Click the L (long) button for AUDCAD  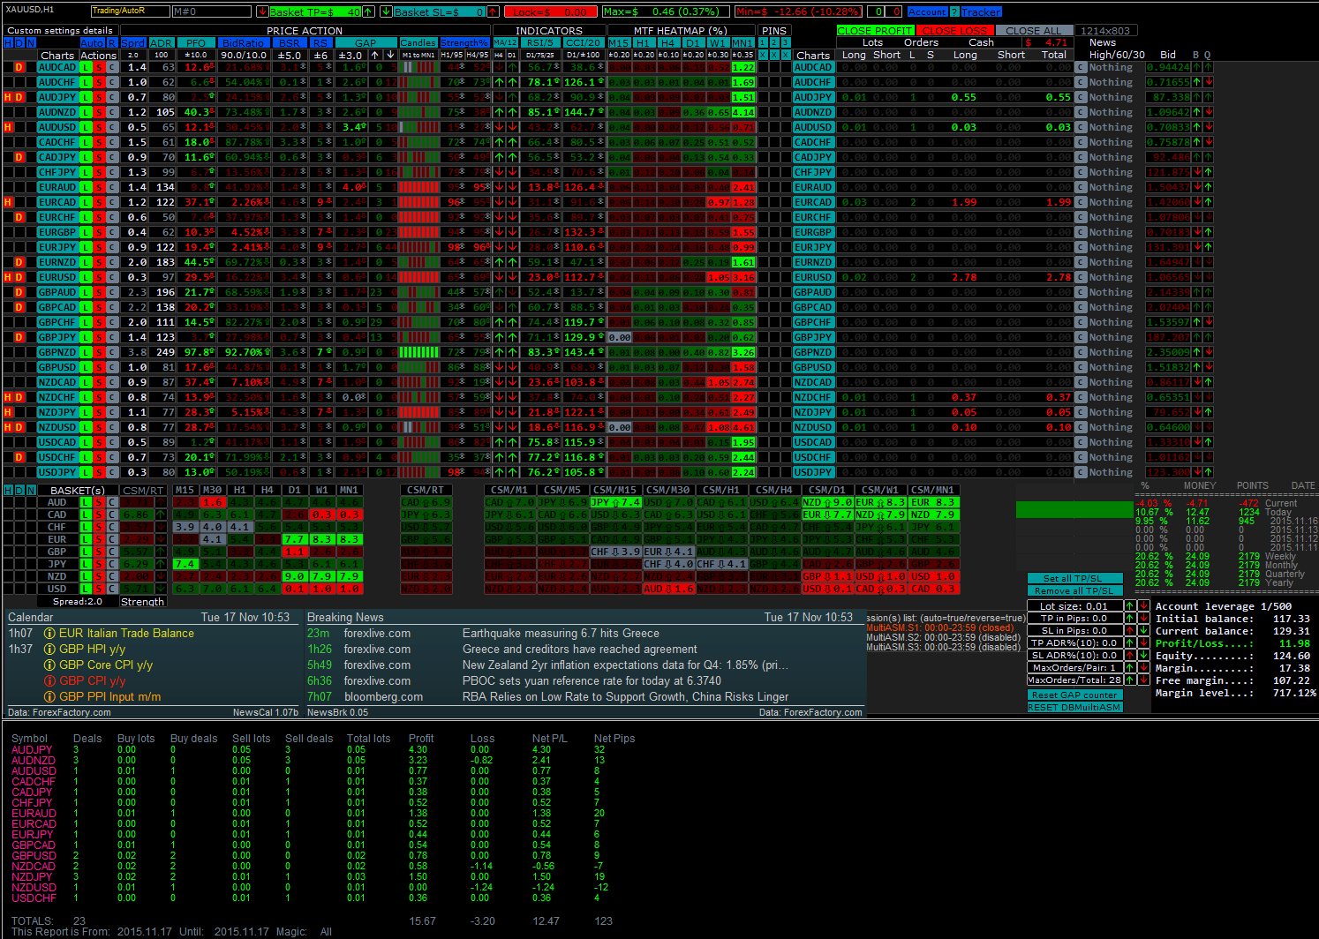tap(85, 67)
